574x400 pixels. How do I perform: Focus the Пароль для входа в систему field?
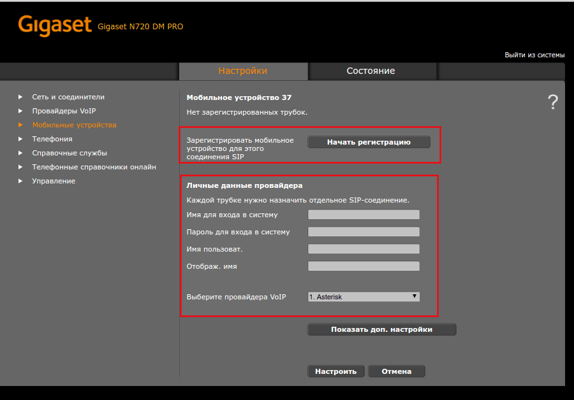coord(364,232)
